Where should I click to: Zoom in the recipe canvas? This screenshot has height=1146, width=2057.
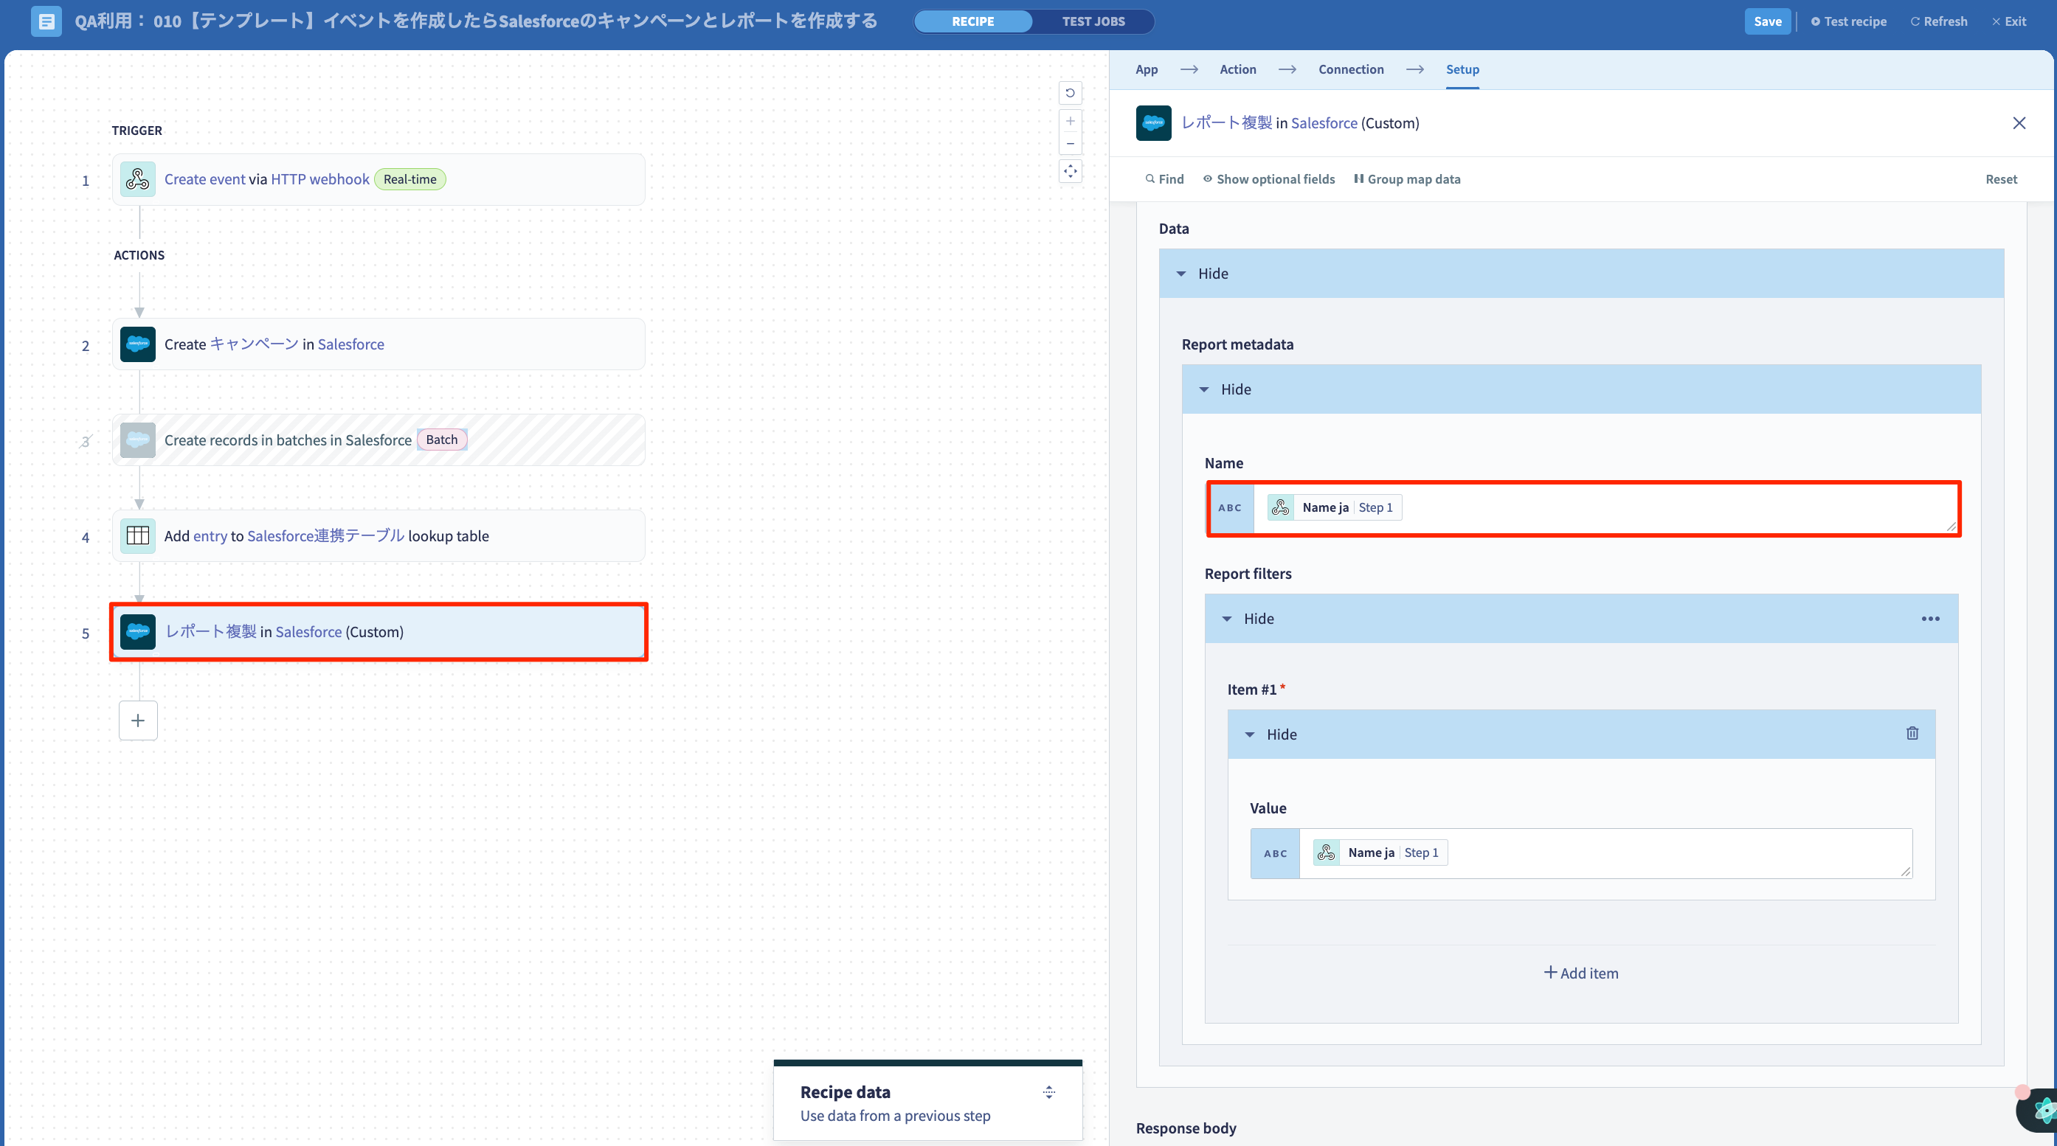[1070, 121]
